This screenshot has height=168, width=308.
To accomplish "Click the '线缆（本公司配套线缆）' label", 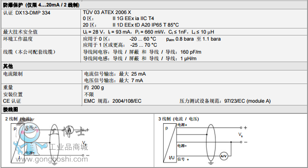I will [x=29, y=52].
